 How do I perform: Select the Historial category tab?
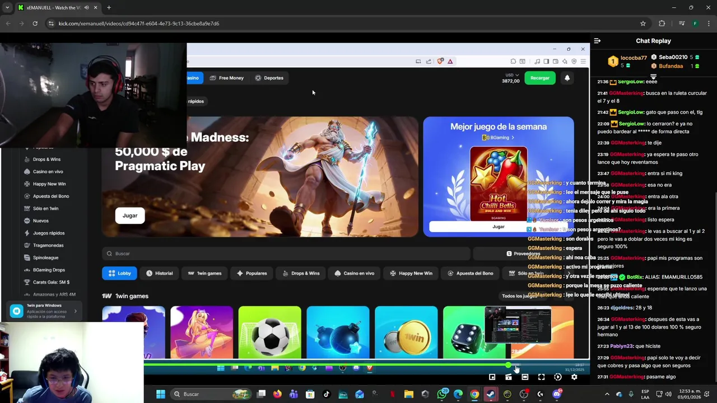click(x=159, y=273)
